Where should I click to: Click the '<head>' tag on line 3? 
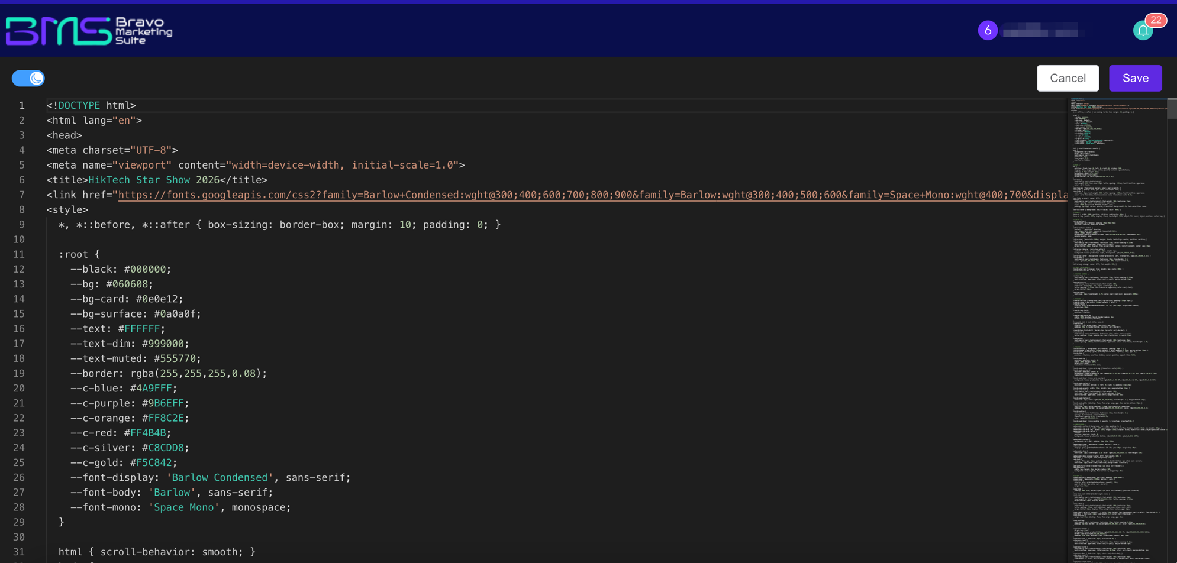[65, 135]
